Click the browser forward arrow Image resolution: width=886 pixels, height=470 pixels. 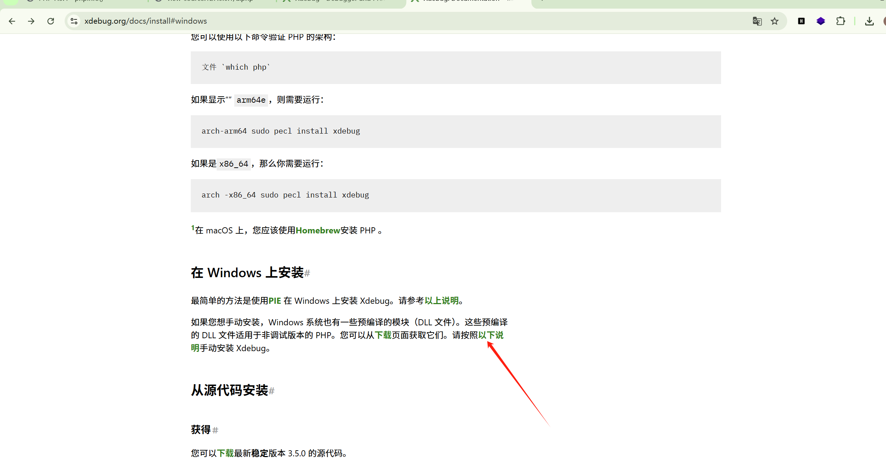(31, 21)
